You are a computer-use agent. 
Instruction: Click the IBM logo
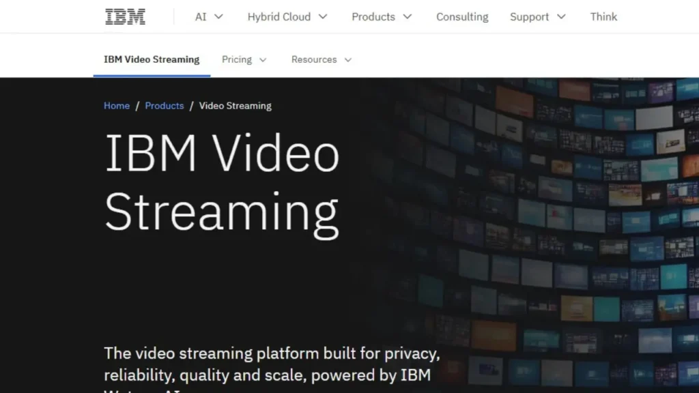click(125, 16)
